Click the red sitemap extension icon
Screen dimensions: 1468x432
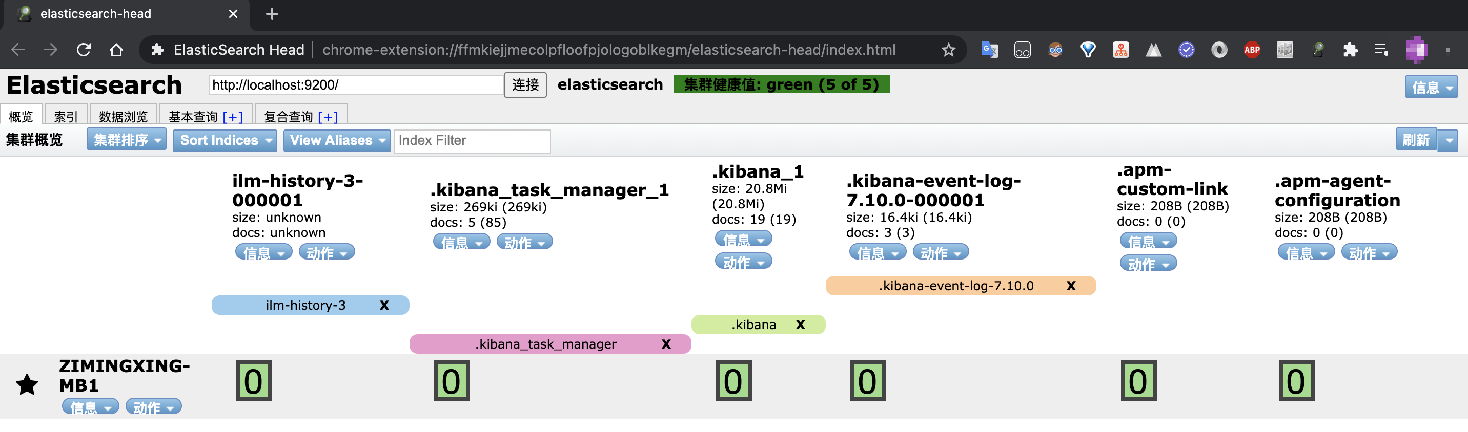point(1120,50)
